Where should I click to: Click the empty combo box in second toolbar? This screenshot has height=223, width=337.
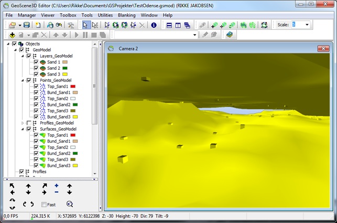[156, 35]
